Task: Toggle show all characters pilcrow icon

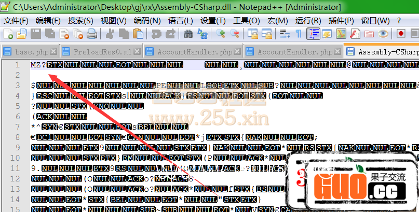Action: pyautogui.click(x=299, y=34)
